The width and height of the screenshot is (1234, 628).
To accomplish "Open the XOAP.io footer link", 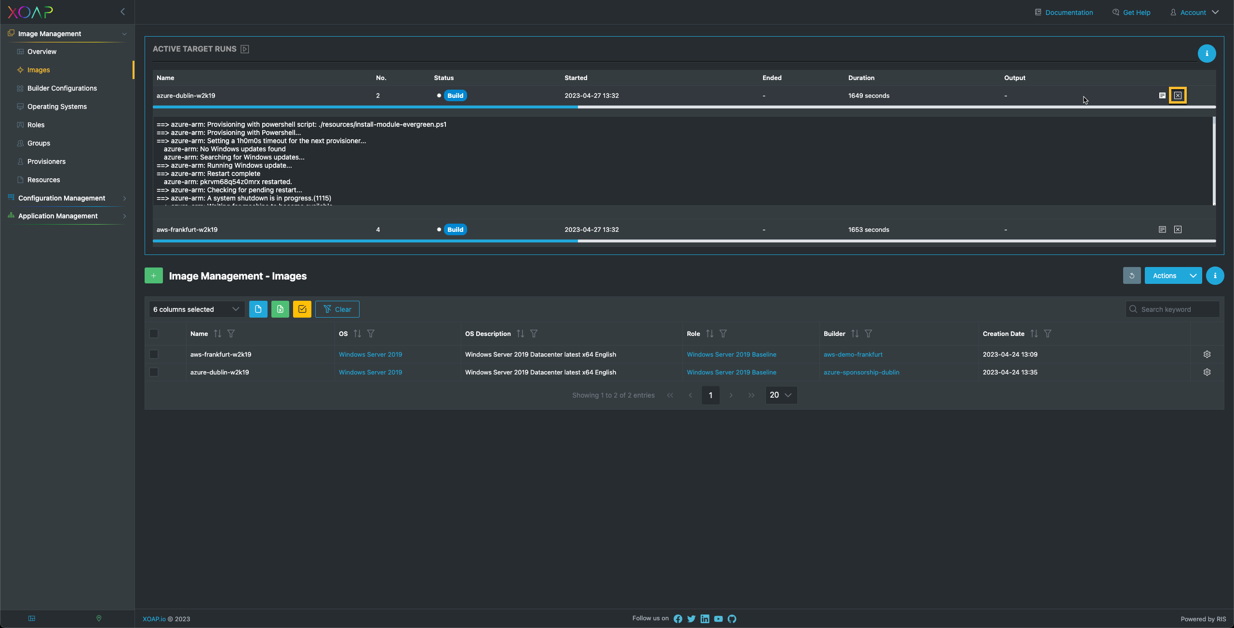I will 154,619.
